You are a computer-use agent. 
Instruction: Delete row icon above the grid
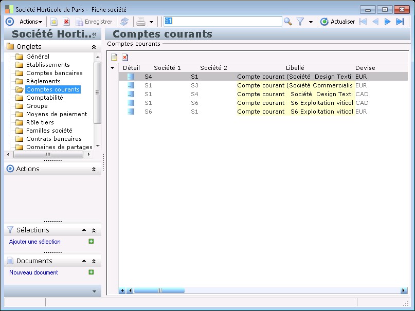coord(125,57)
